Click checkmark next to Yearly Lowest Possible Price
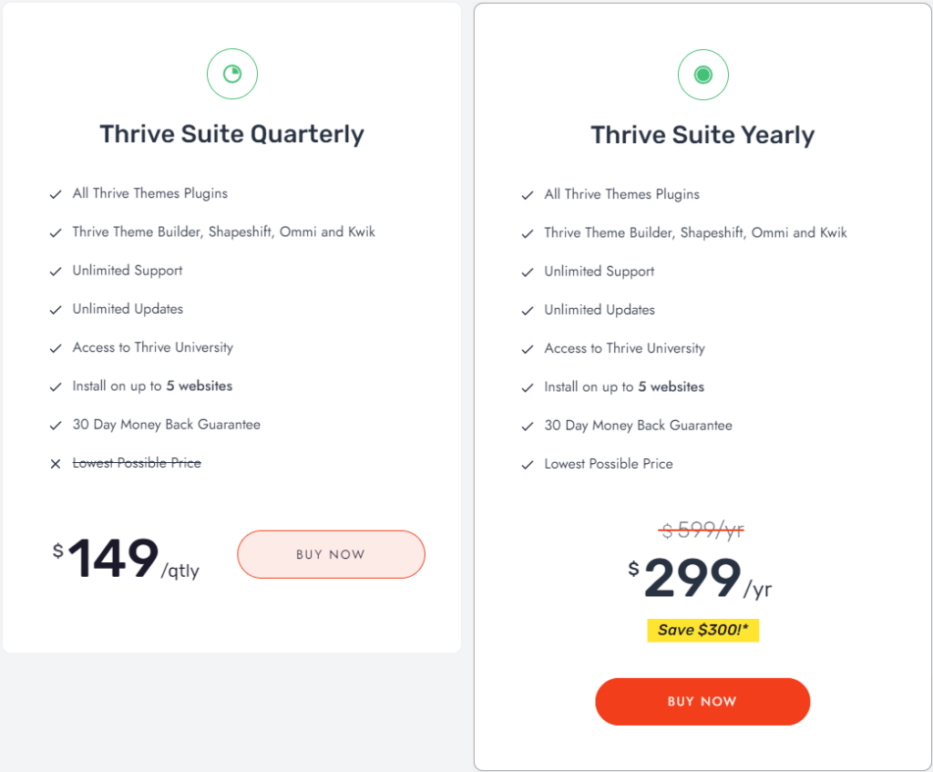Screen dimensions: 933x772 click(528, 465)
